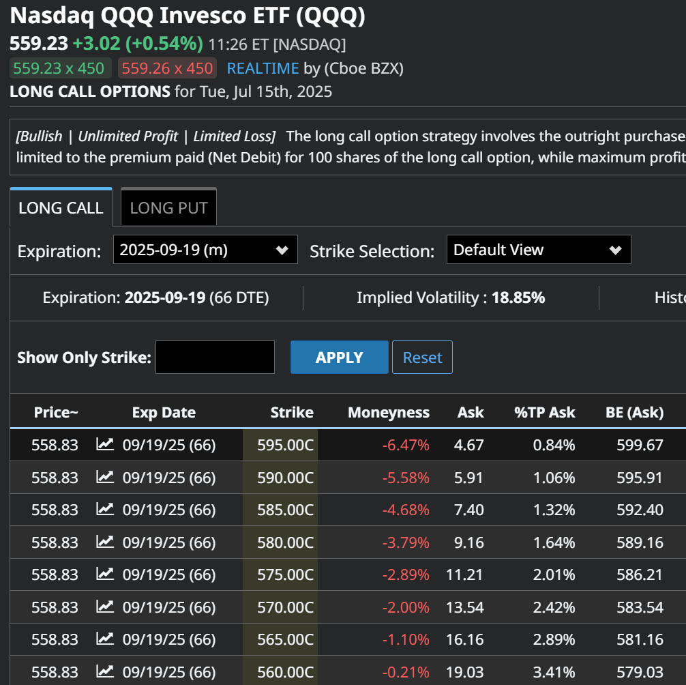Switch to the LONG PUT tab
Viewport: 686px width, 685px height.
click(168, 206)
